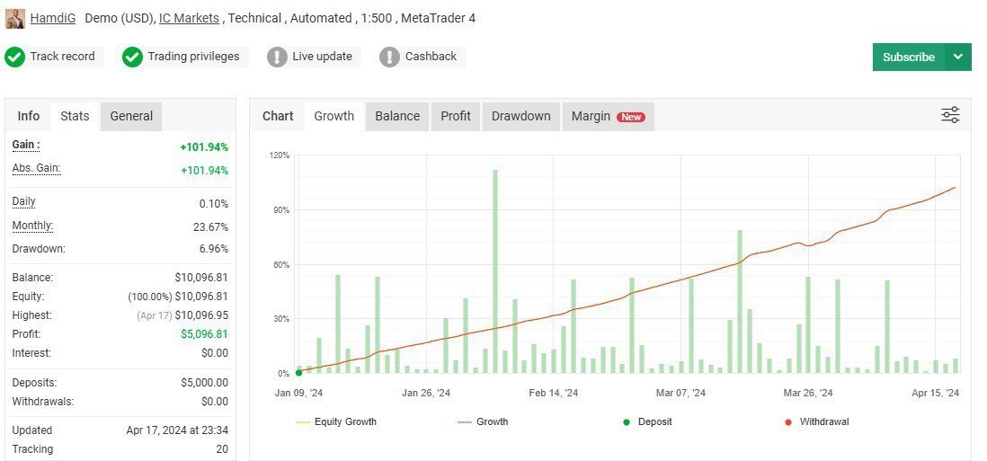Open the IC Markets broker link
Screen dimensions: 987x461
[191, 18]
